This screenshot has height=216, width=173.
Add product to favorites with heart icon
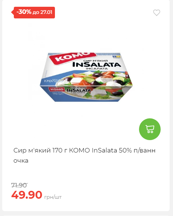click(x=157, y=13)
